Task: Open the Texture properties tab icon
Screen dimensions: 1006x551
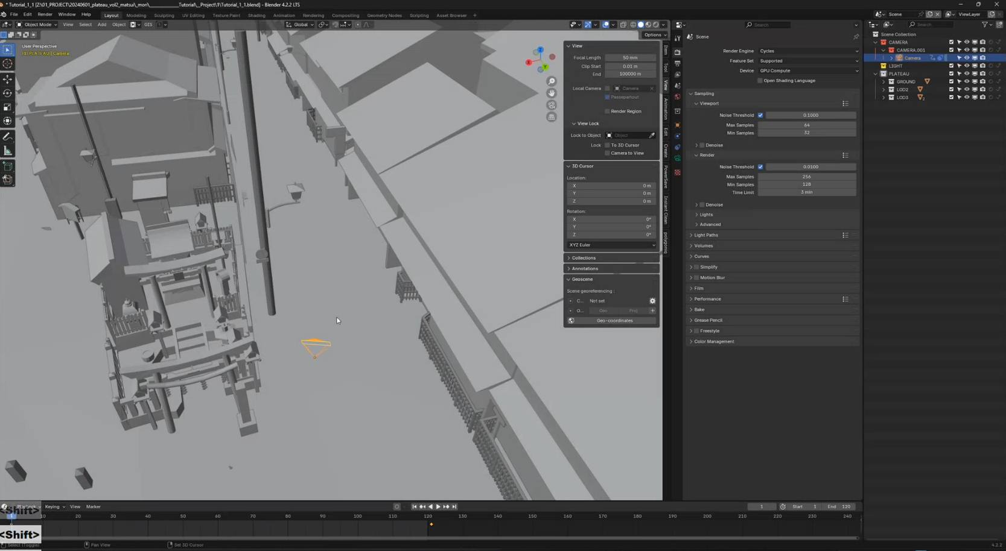Action: click(x=678, y=172)
